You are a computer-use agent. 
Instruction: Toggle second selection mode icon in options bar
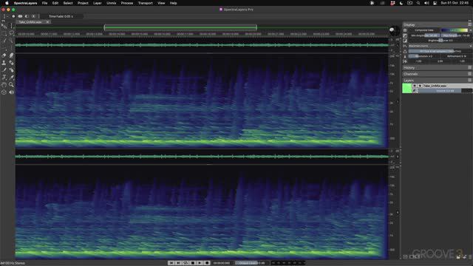(20, 16)
